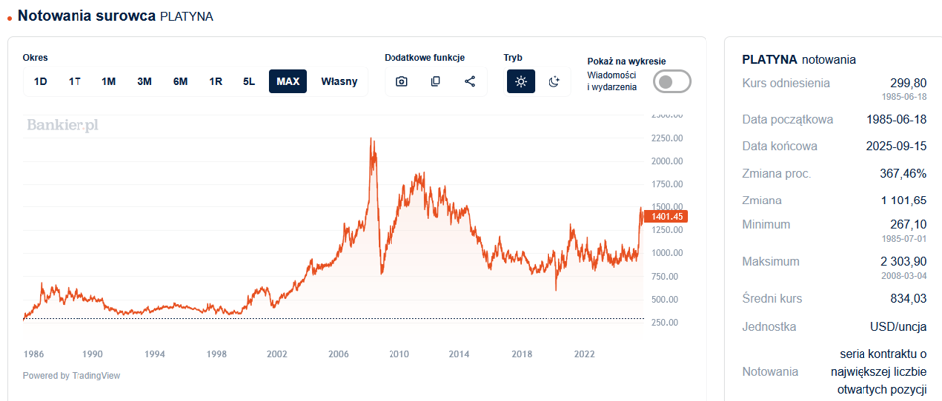Click the share chart icon
The height and width of the screenshot is (401, 942).
tap(470, 81)
